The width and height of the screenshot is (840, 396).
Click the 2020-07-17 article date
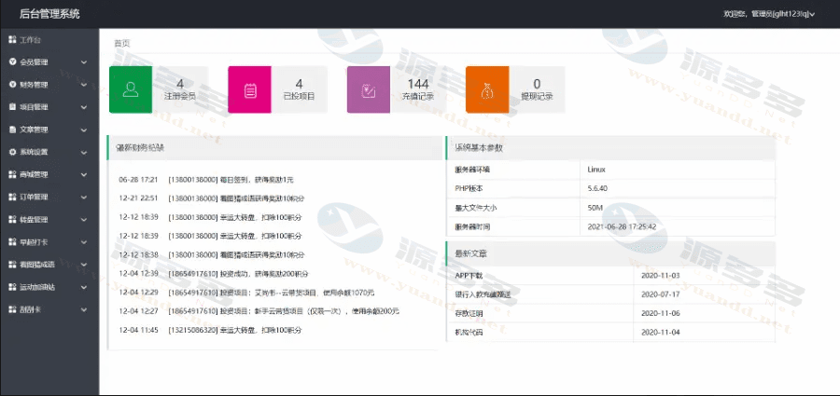coord(660,294)
